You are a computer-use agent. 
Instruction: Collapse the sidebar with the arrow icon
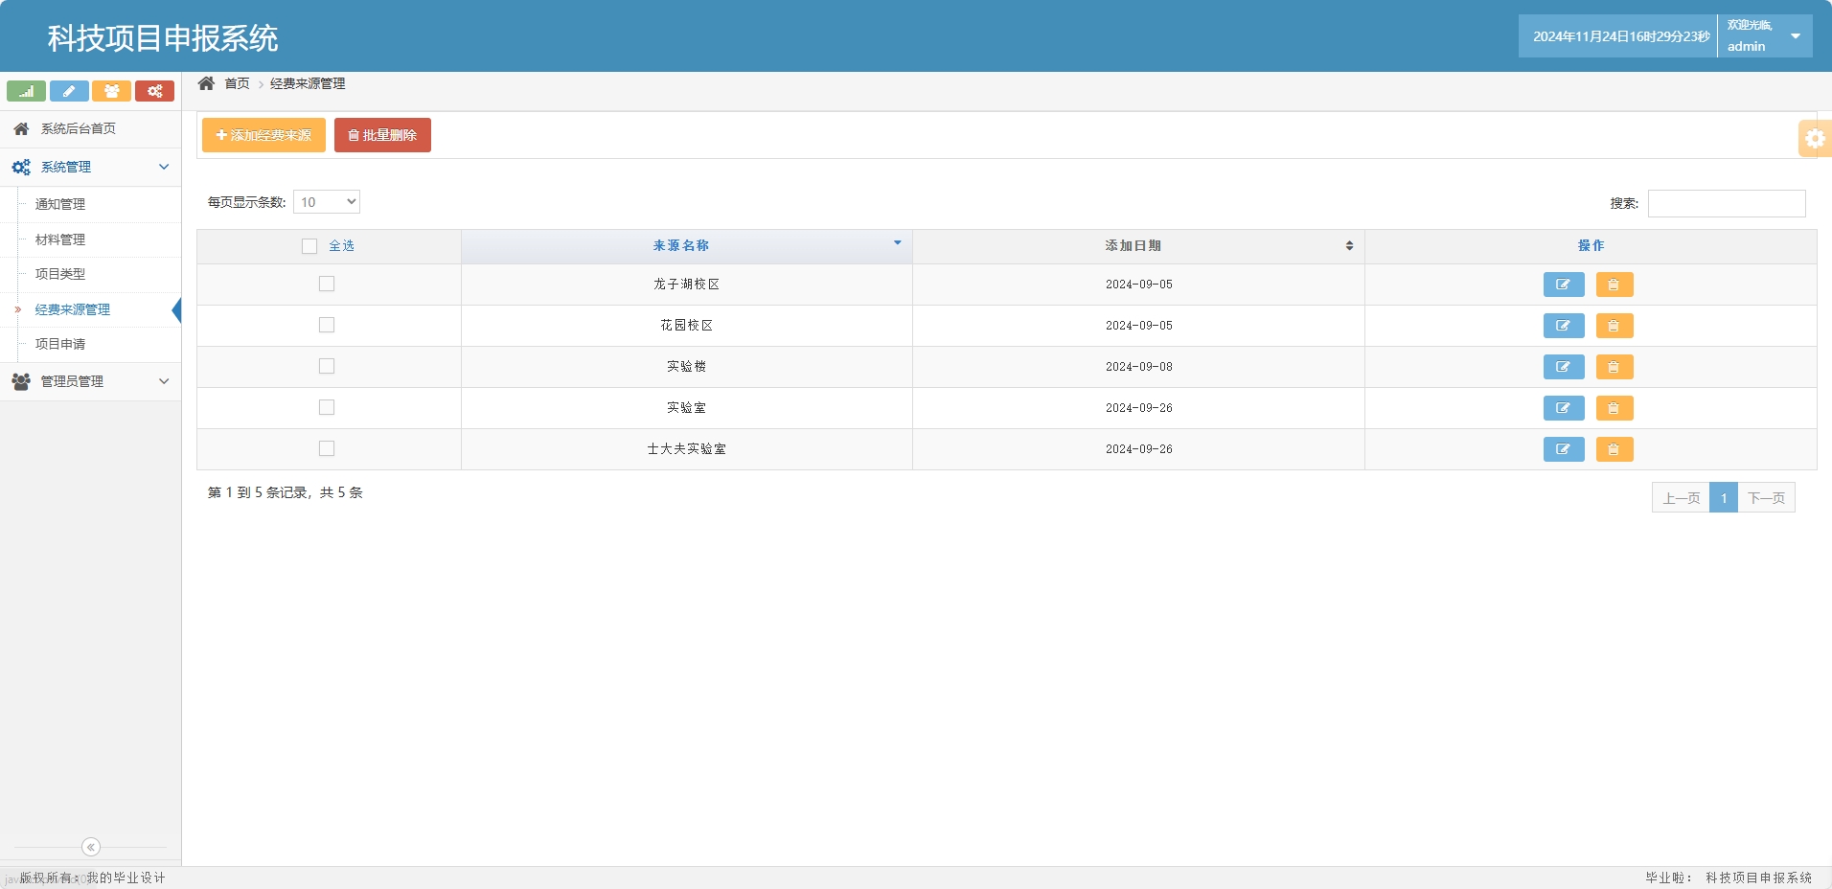tap(91, 847)
